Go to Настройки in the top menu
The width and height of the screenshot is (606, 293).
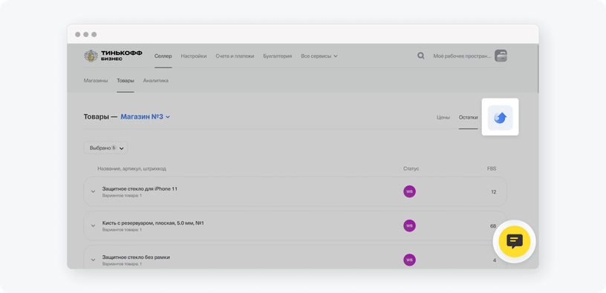tap(194, 56)
